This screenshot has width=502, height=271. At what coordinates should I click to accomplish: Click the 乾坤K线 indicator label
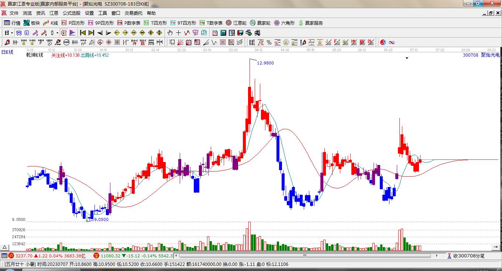tap(35, 55)
